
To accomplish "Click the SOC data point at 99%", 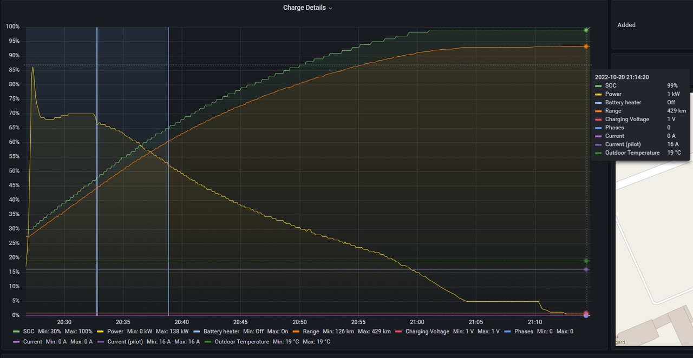I will pos(586,30).
